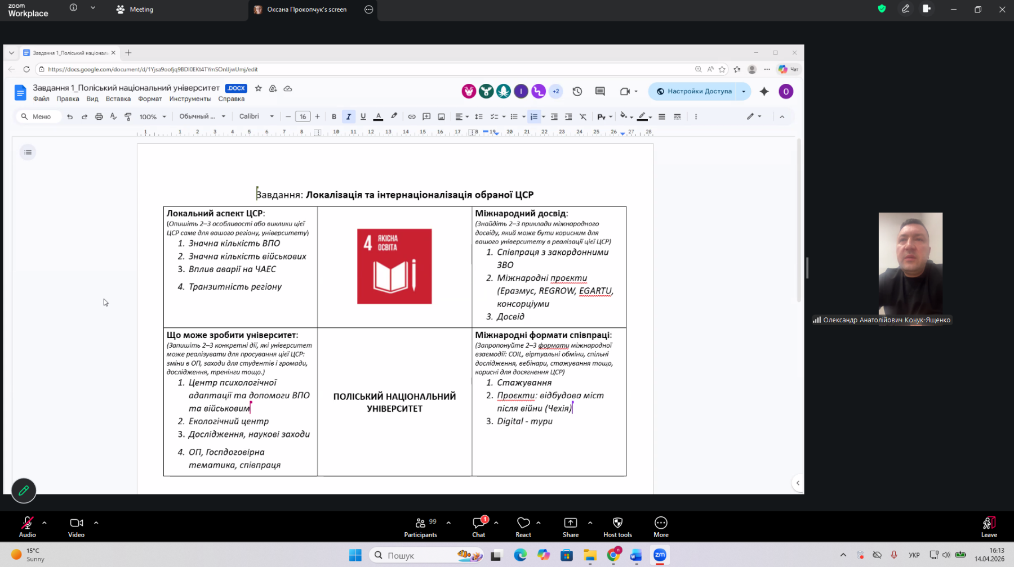Open the Вставка menu
1014x567 pixels.
(x=118, y=99)
